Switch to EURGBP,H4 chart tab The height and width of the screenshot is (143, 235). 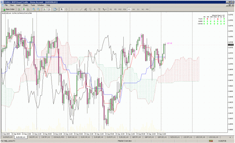click(99, 137)
